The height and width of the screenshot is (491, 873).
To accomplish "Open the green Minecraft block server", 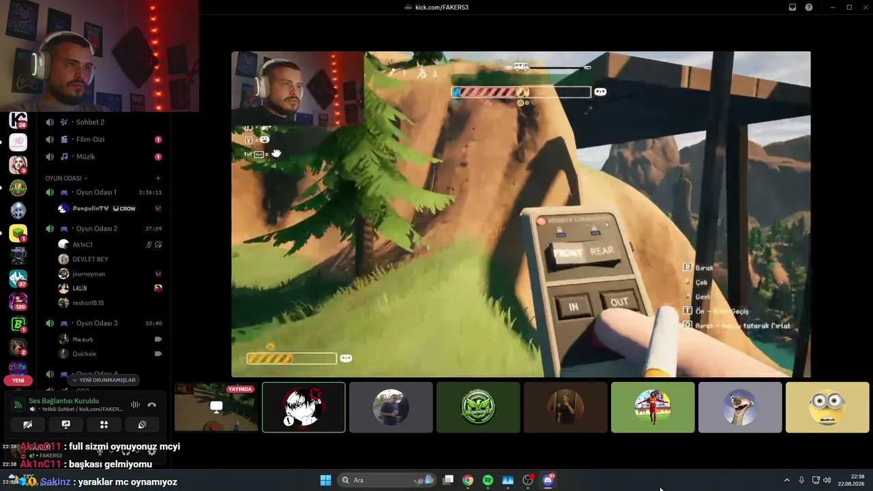I will 18,233.
